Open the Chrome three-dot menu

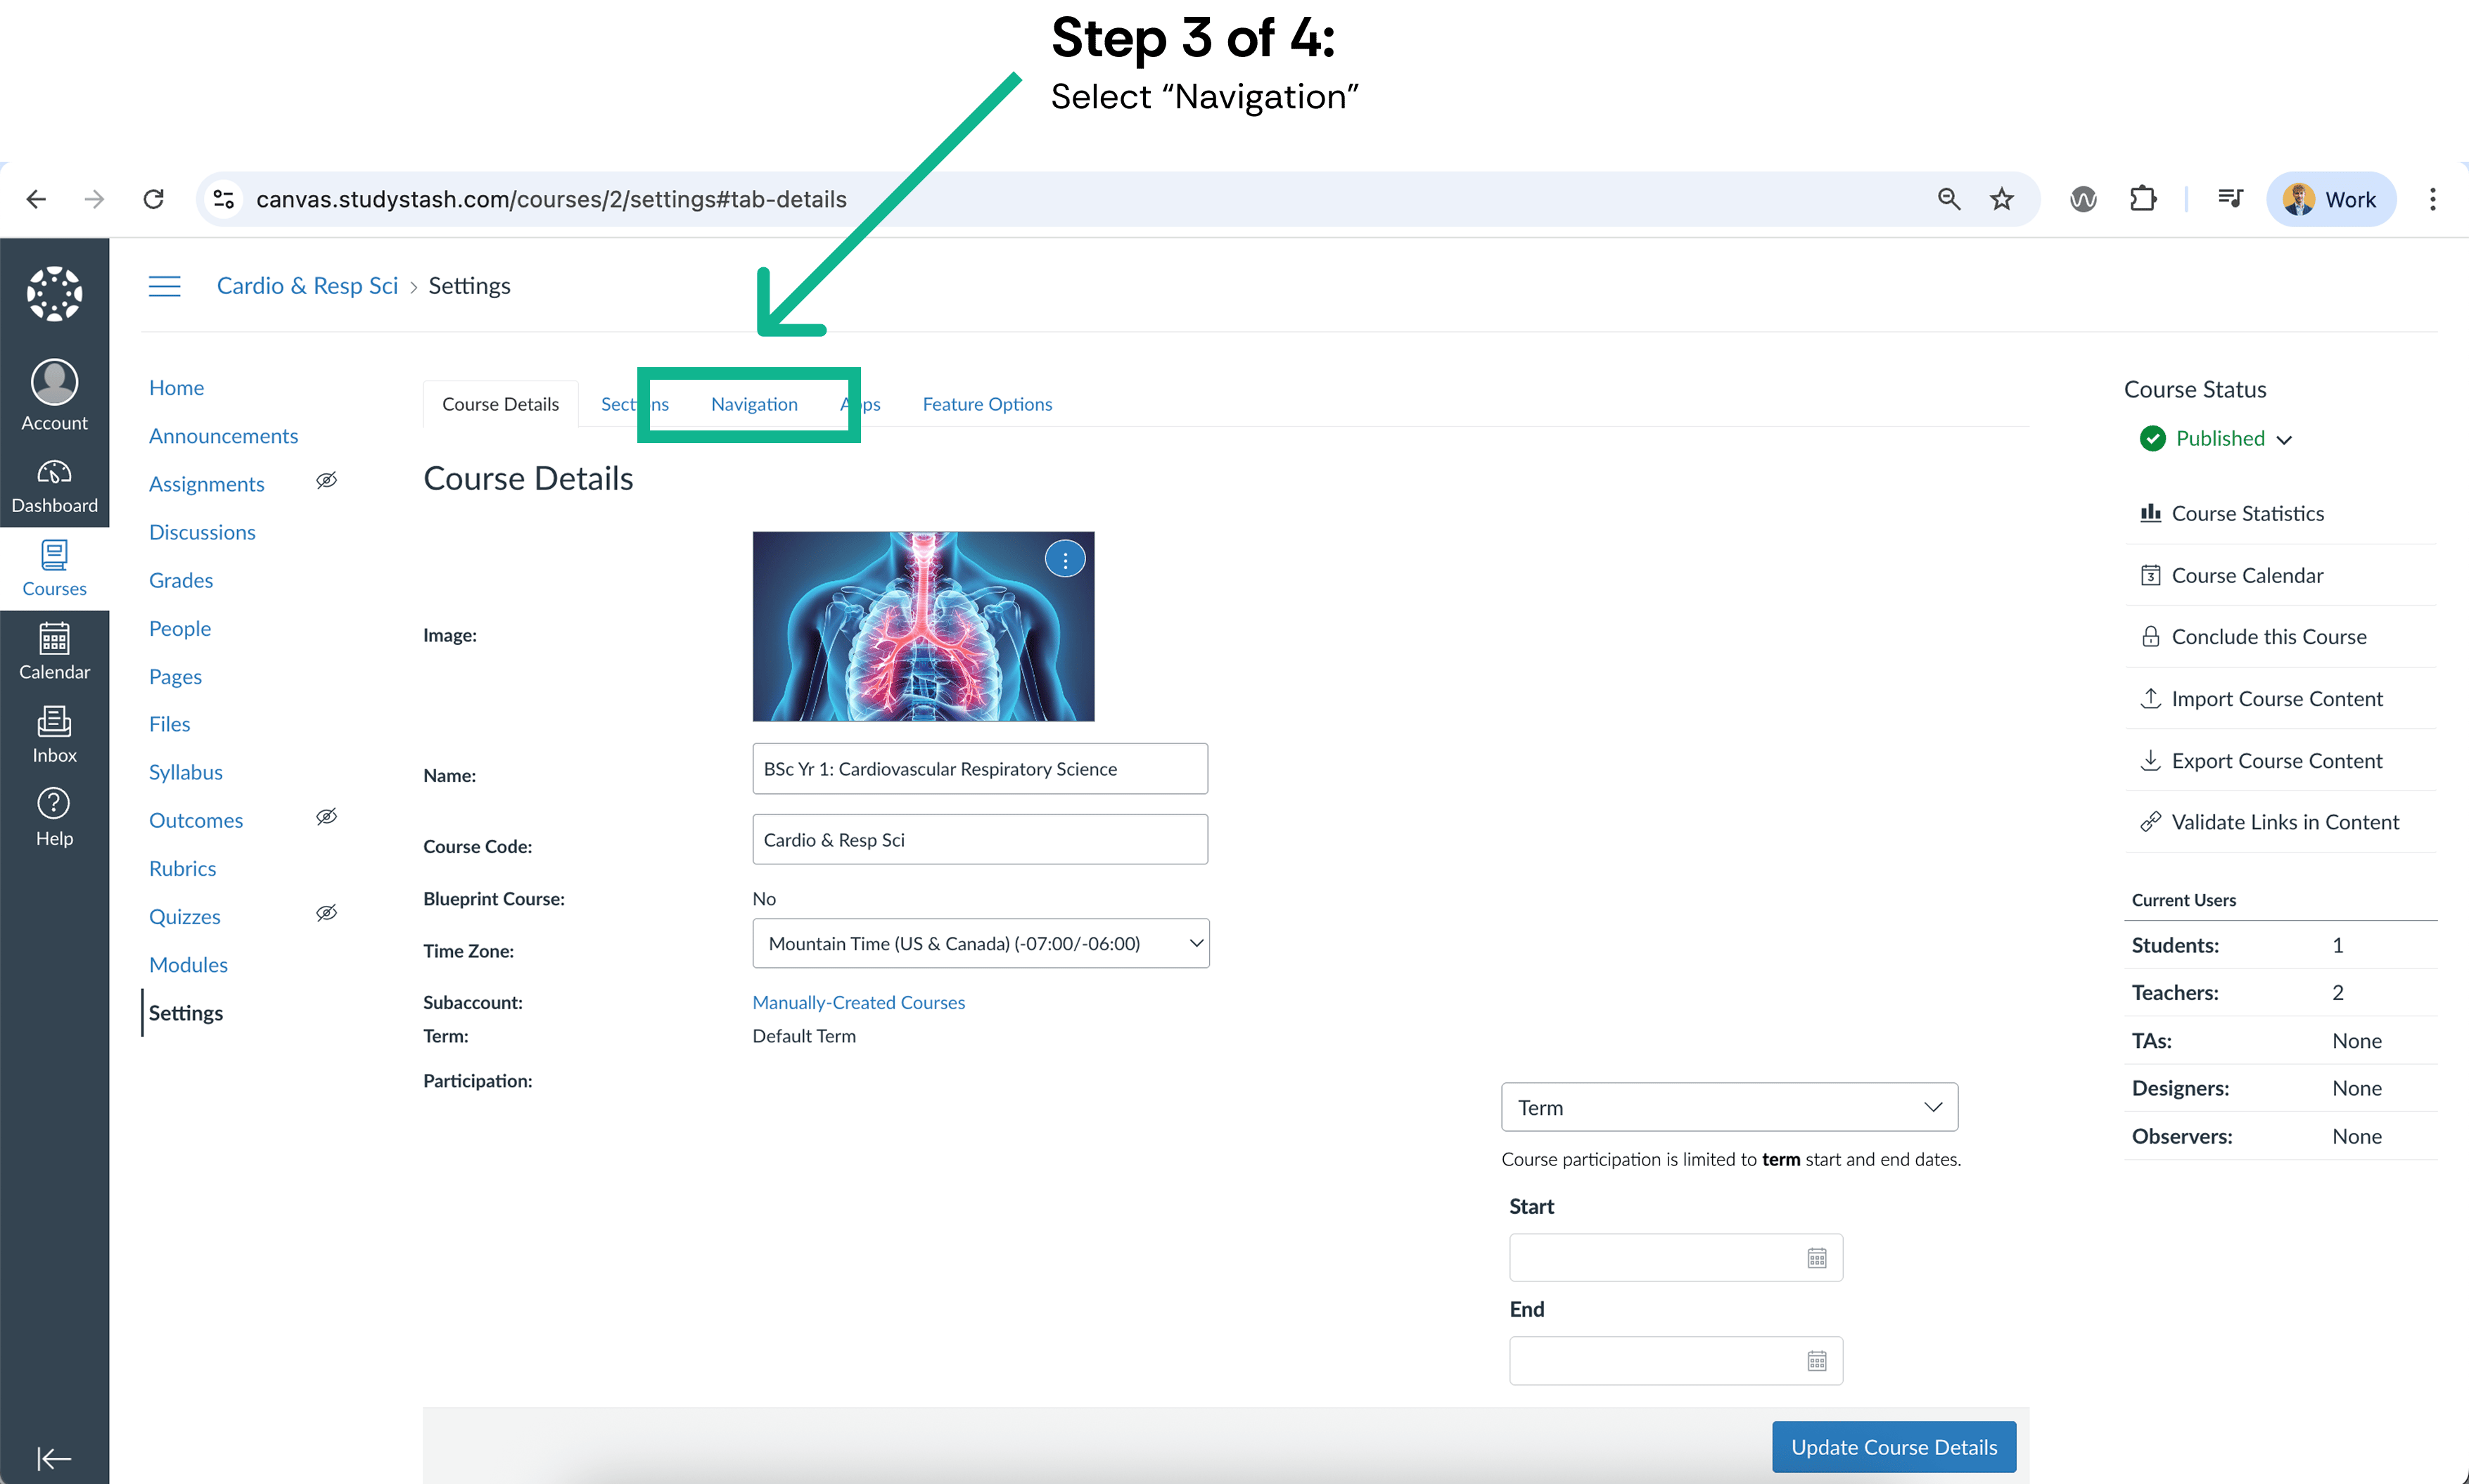[2432, 199]
